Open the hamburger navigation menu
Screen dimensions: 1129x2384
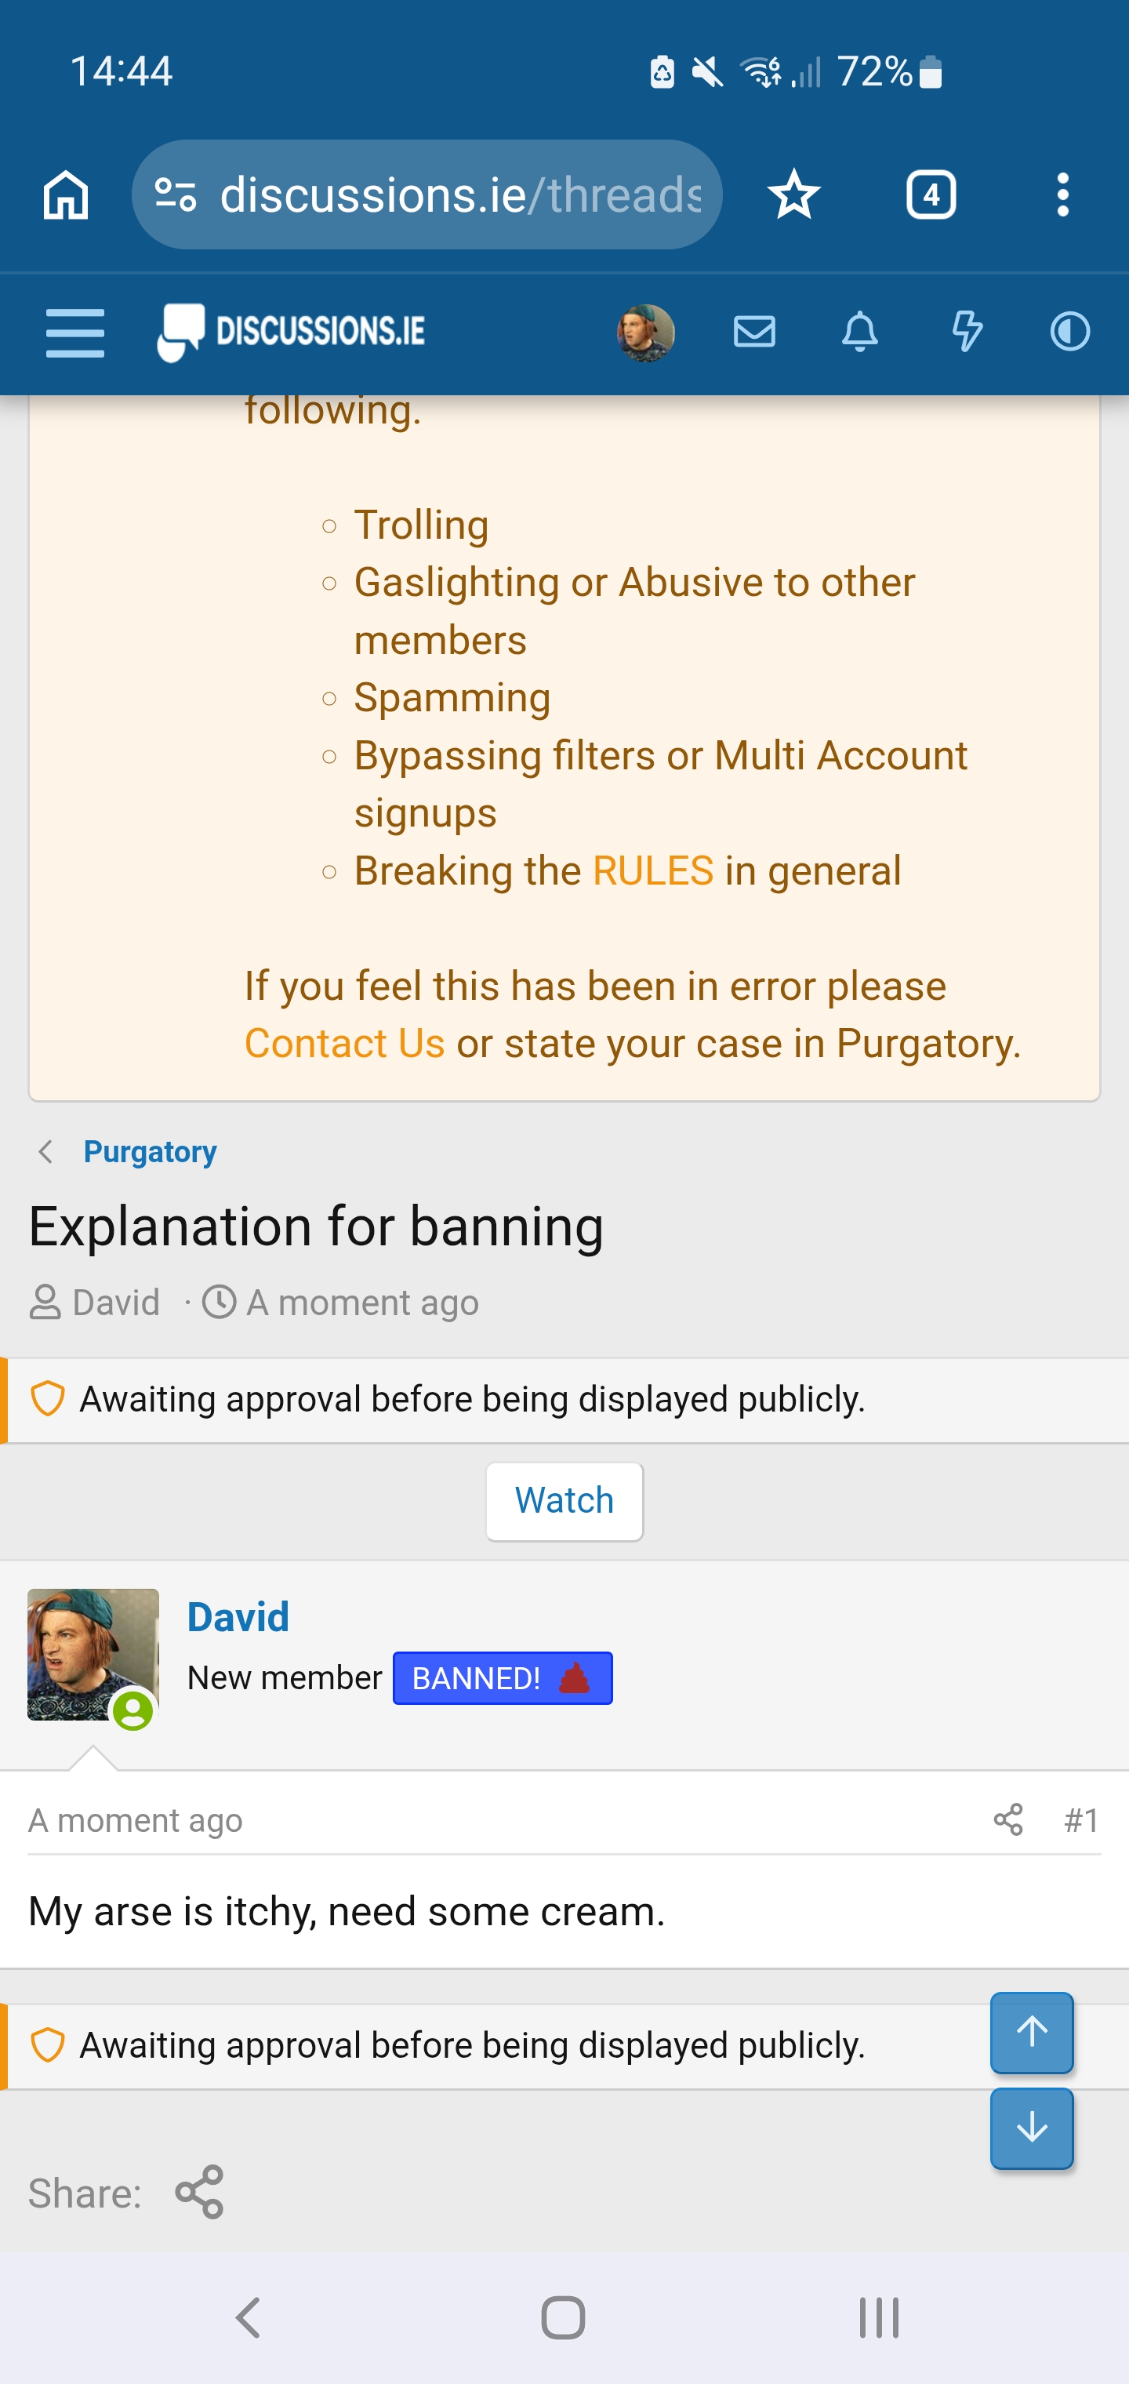[x=75, y=333]
